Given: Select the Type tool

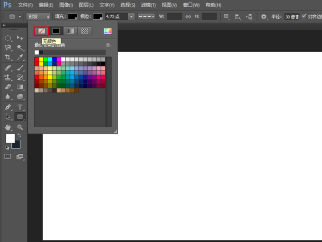Looking at the screenshot, I should [x=20, y=107].
